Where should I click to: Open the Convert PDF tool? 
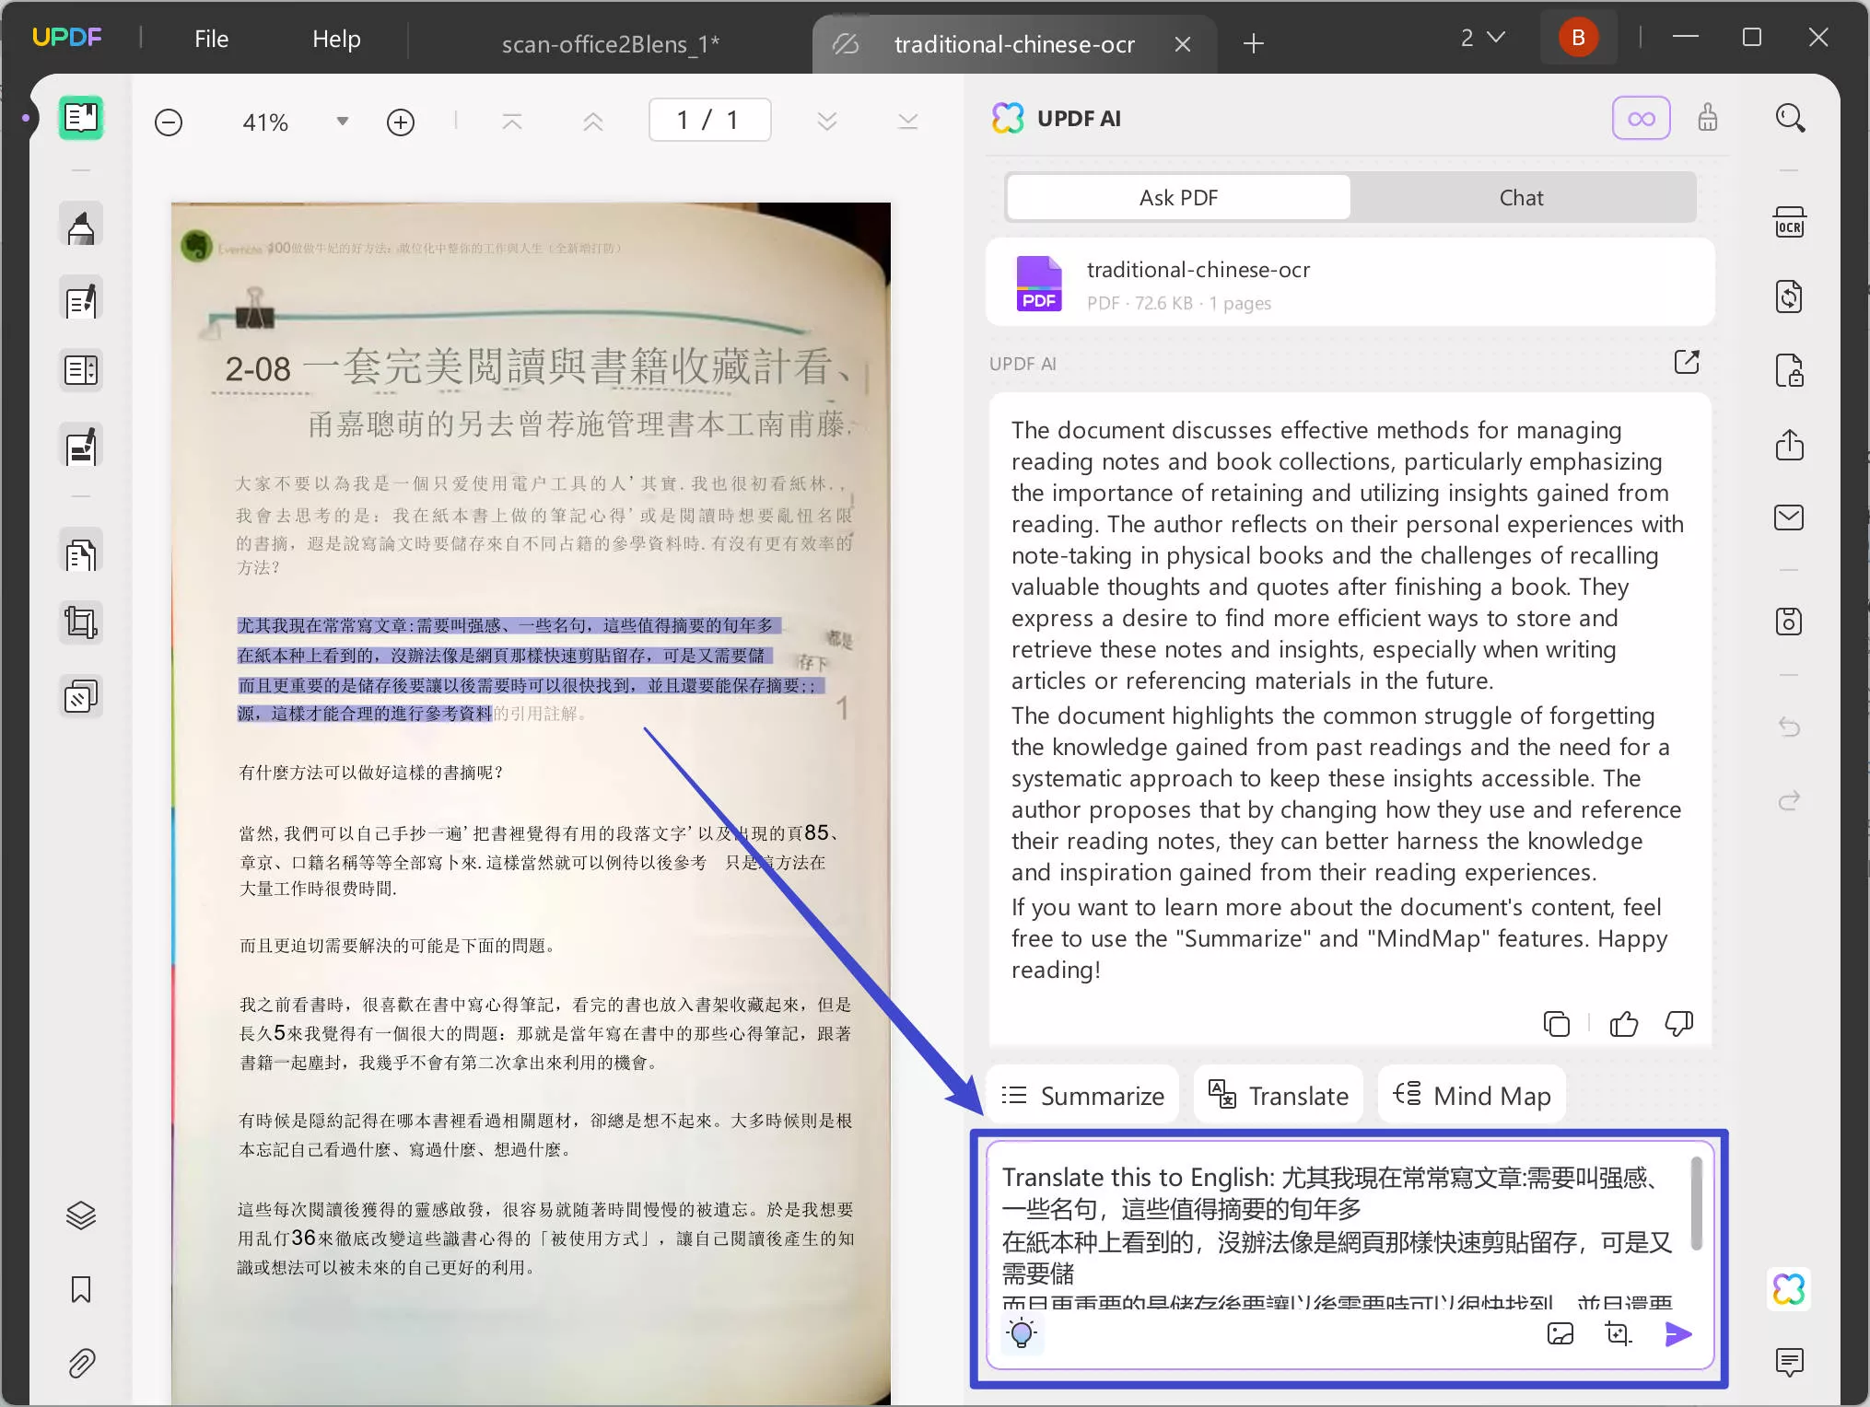click(1790, 297)
